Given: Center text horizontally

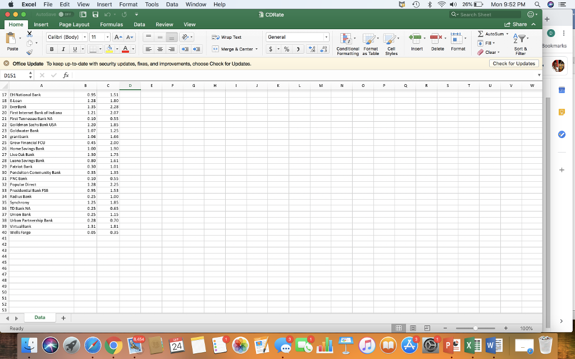Looking at the screenshot, I should (160, 49).
